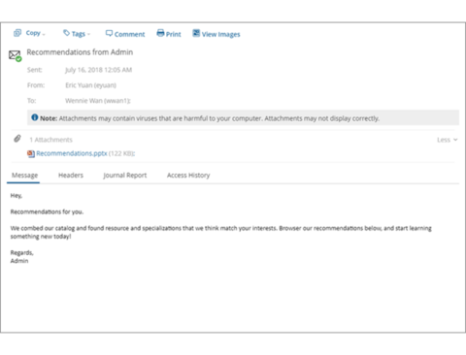This screenshot has height=355, width=466.
Task: Click the Copy icon in toolbar
Action: (x=17, y=33)
